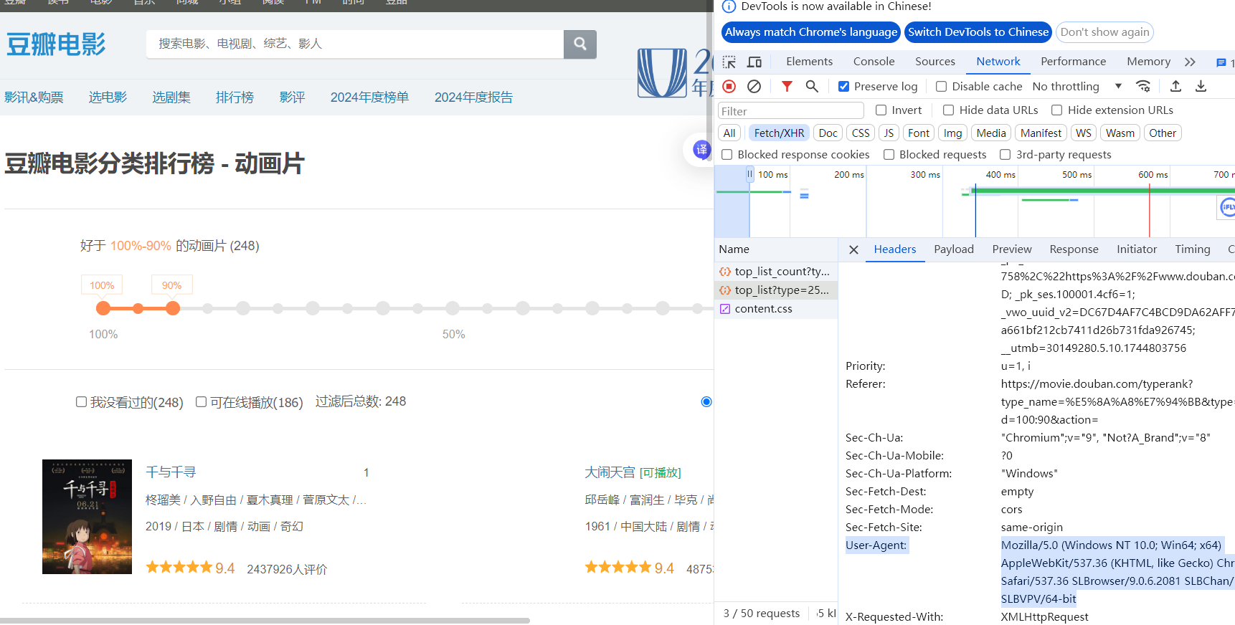Select the Fetch/XHR filter

click(x=779, y=133)
